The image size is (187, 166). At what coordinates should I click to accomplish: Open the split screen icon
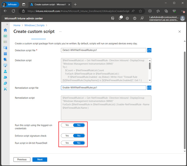(x=150, y=11)
